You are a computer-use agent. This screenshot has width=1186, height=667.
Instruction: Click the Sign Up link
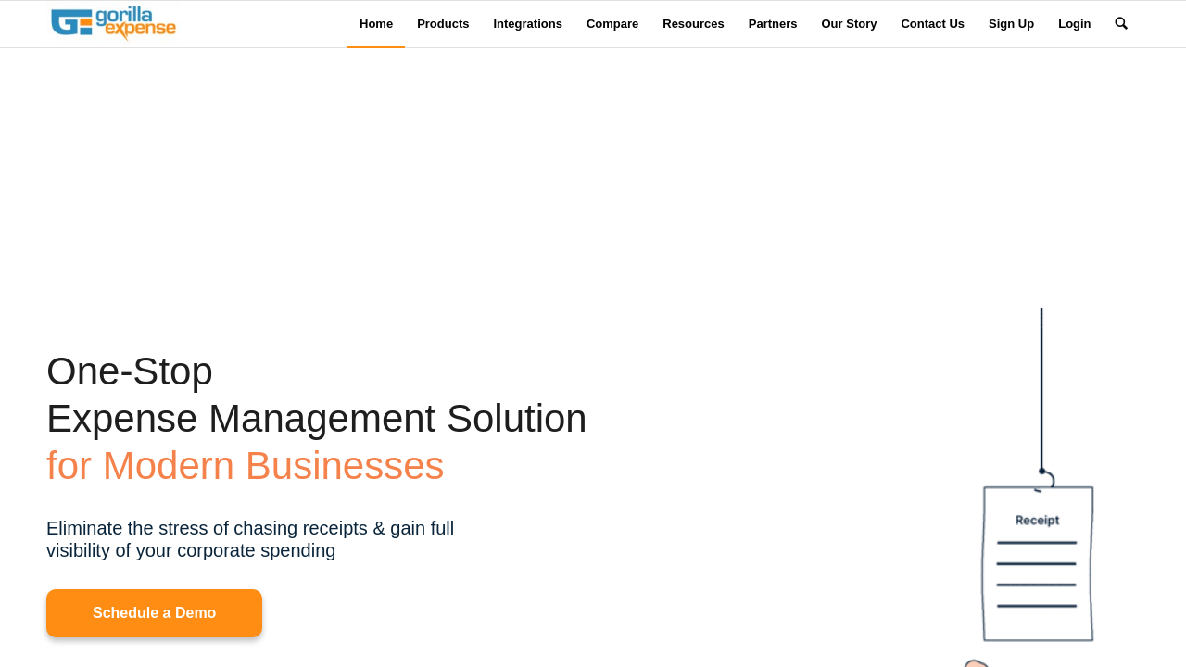point(1011,24)
